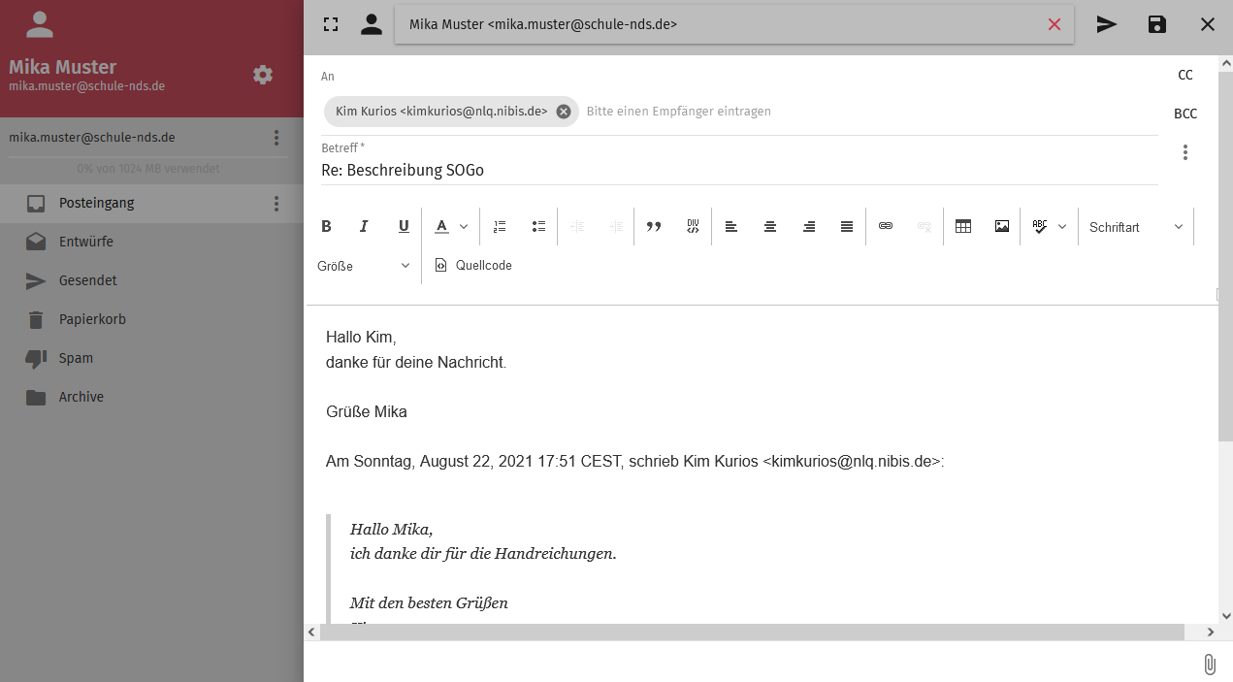Screen dimensions: 1233x682
Task: Justify the text alignment
Action: 847,226
